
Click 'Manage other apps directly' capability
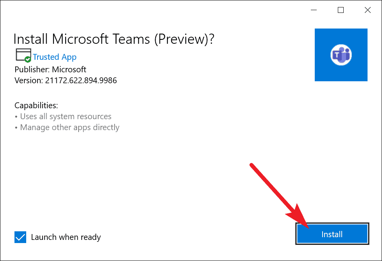tap(70, 127)
